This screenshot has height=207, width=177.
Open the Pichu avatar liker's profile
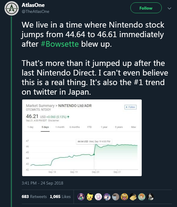[x=90, y=197]
